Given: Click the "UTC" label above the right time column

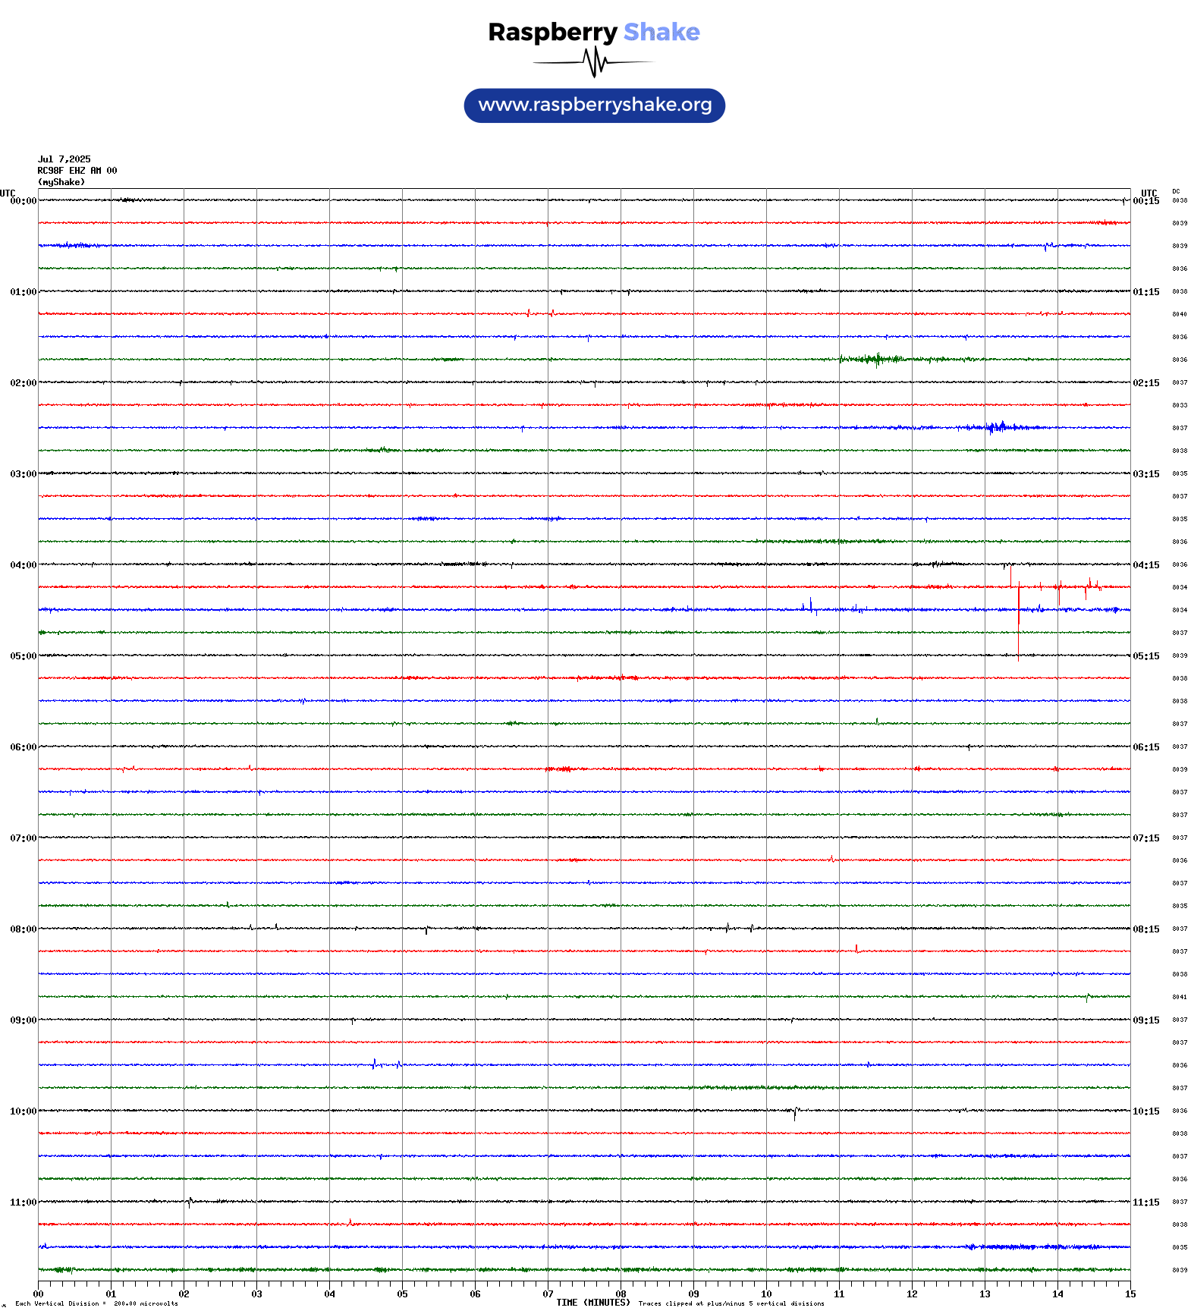Looking at the screenshot, I should tap(1149, 193).
